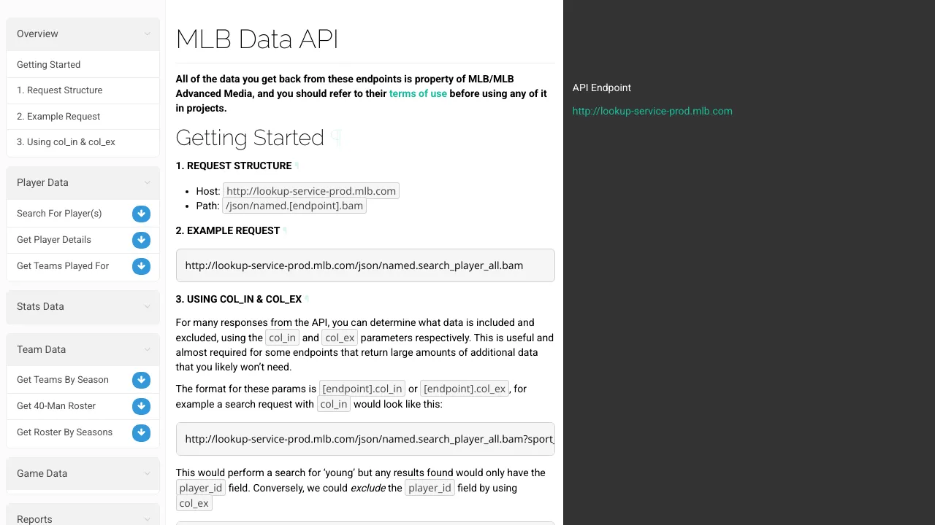
Task: Open the Getting Started sidebar item
Action: (83, 64)
